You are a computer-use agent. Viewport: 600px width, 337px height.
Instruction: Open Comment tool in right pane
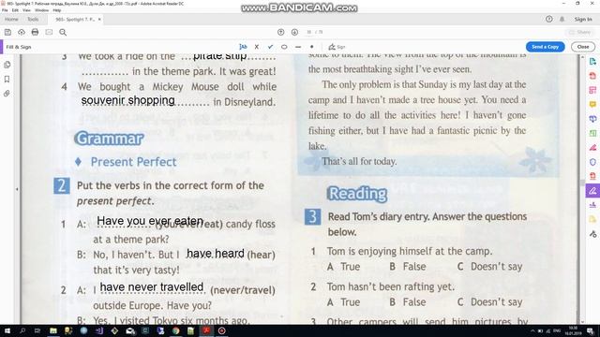[592, 104]
